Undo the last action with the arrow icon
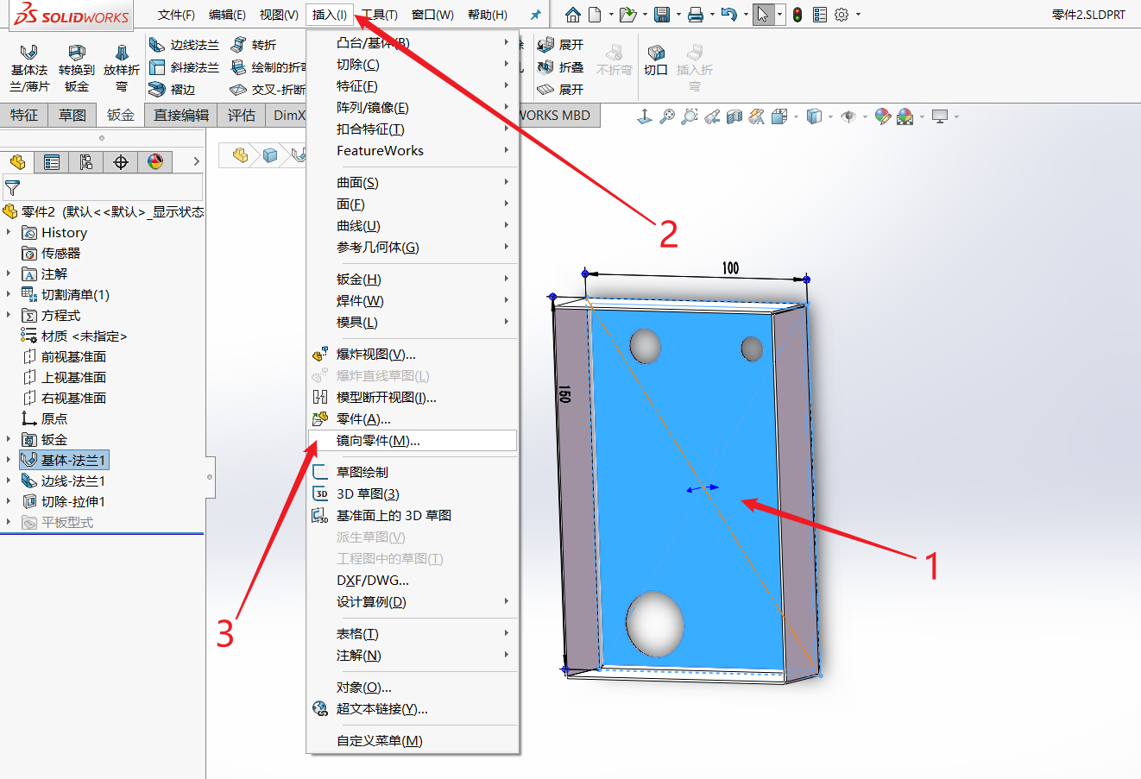 point(729,15)
